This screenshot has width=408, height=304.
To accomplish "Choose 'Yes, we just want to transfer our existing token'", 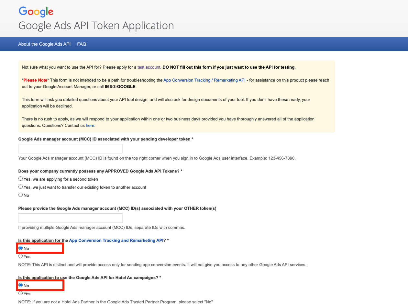I will tap(20, 186).
